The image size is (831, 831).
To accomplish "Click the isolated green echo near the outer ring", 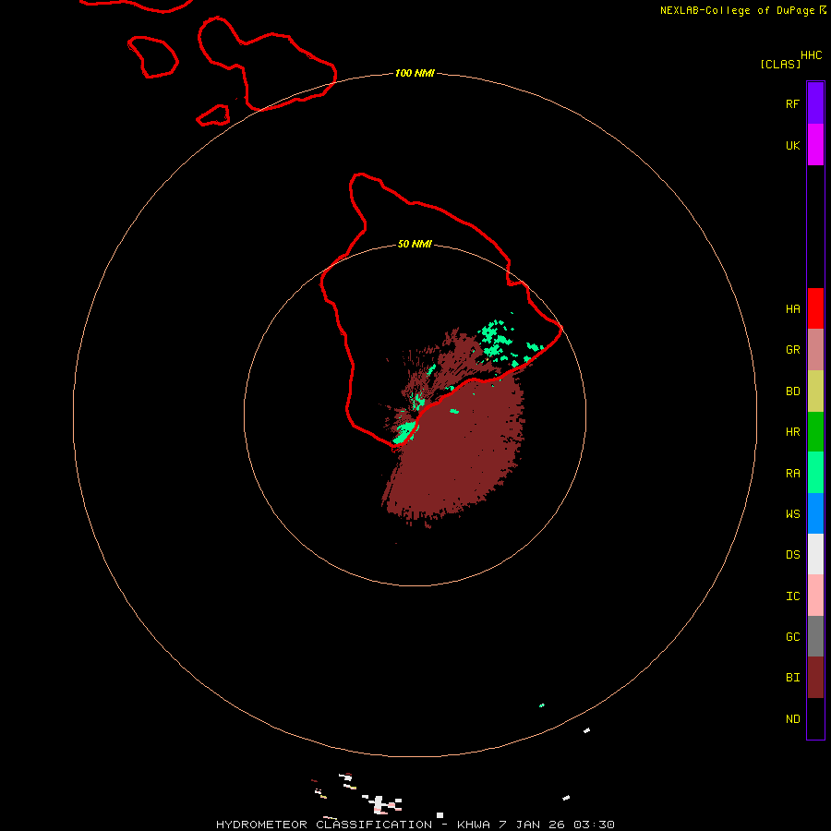I will [542, 705].
